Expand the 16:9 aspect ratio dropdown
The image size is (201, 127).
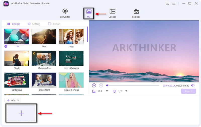[x=107, y=91]
